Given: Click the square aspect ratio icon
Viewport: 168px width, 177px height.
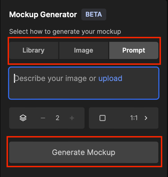Looking at the screenshot, I should [103, 118].
